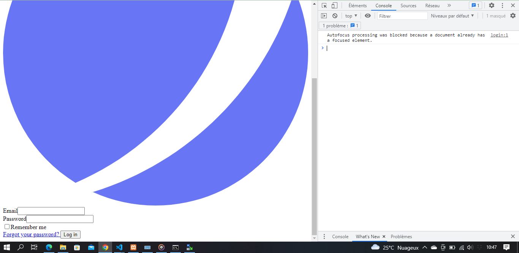Open DevTools settings gear in top bar
Screen dimensions: 519x253
pos(491,5)
